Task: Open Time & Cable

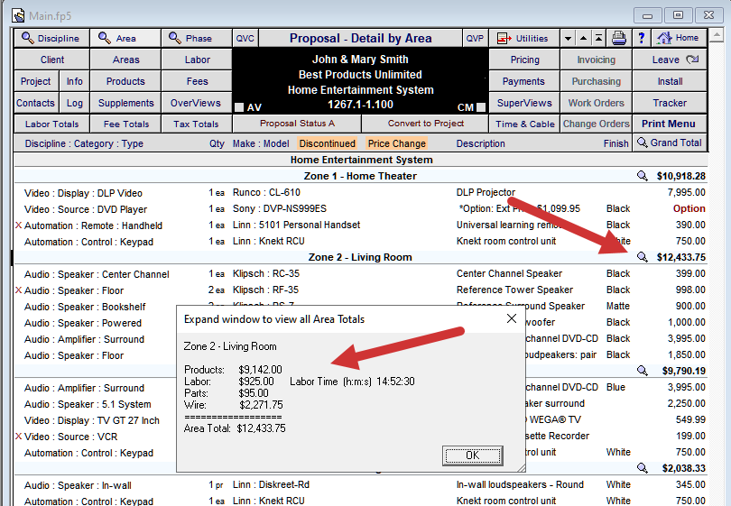Action: (x=524, y=124)
